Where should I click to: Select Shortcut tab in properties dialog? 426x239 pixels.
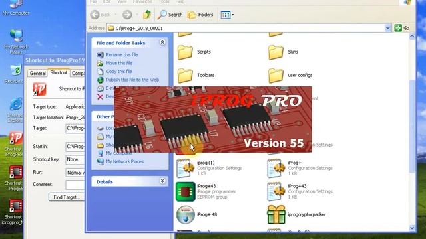click(x=59, y=72)
